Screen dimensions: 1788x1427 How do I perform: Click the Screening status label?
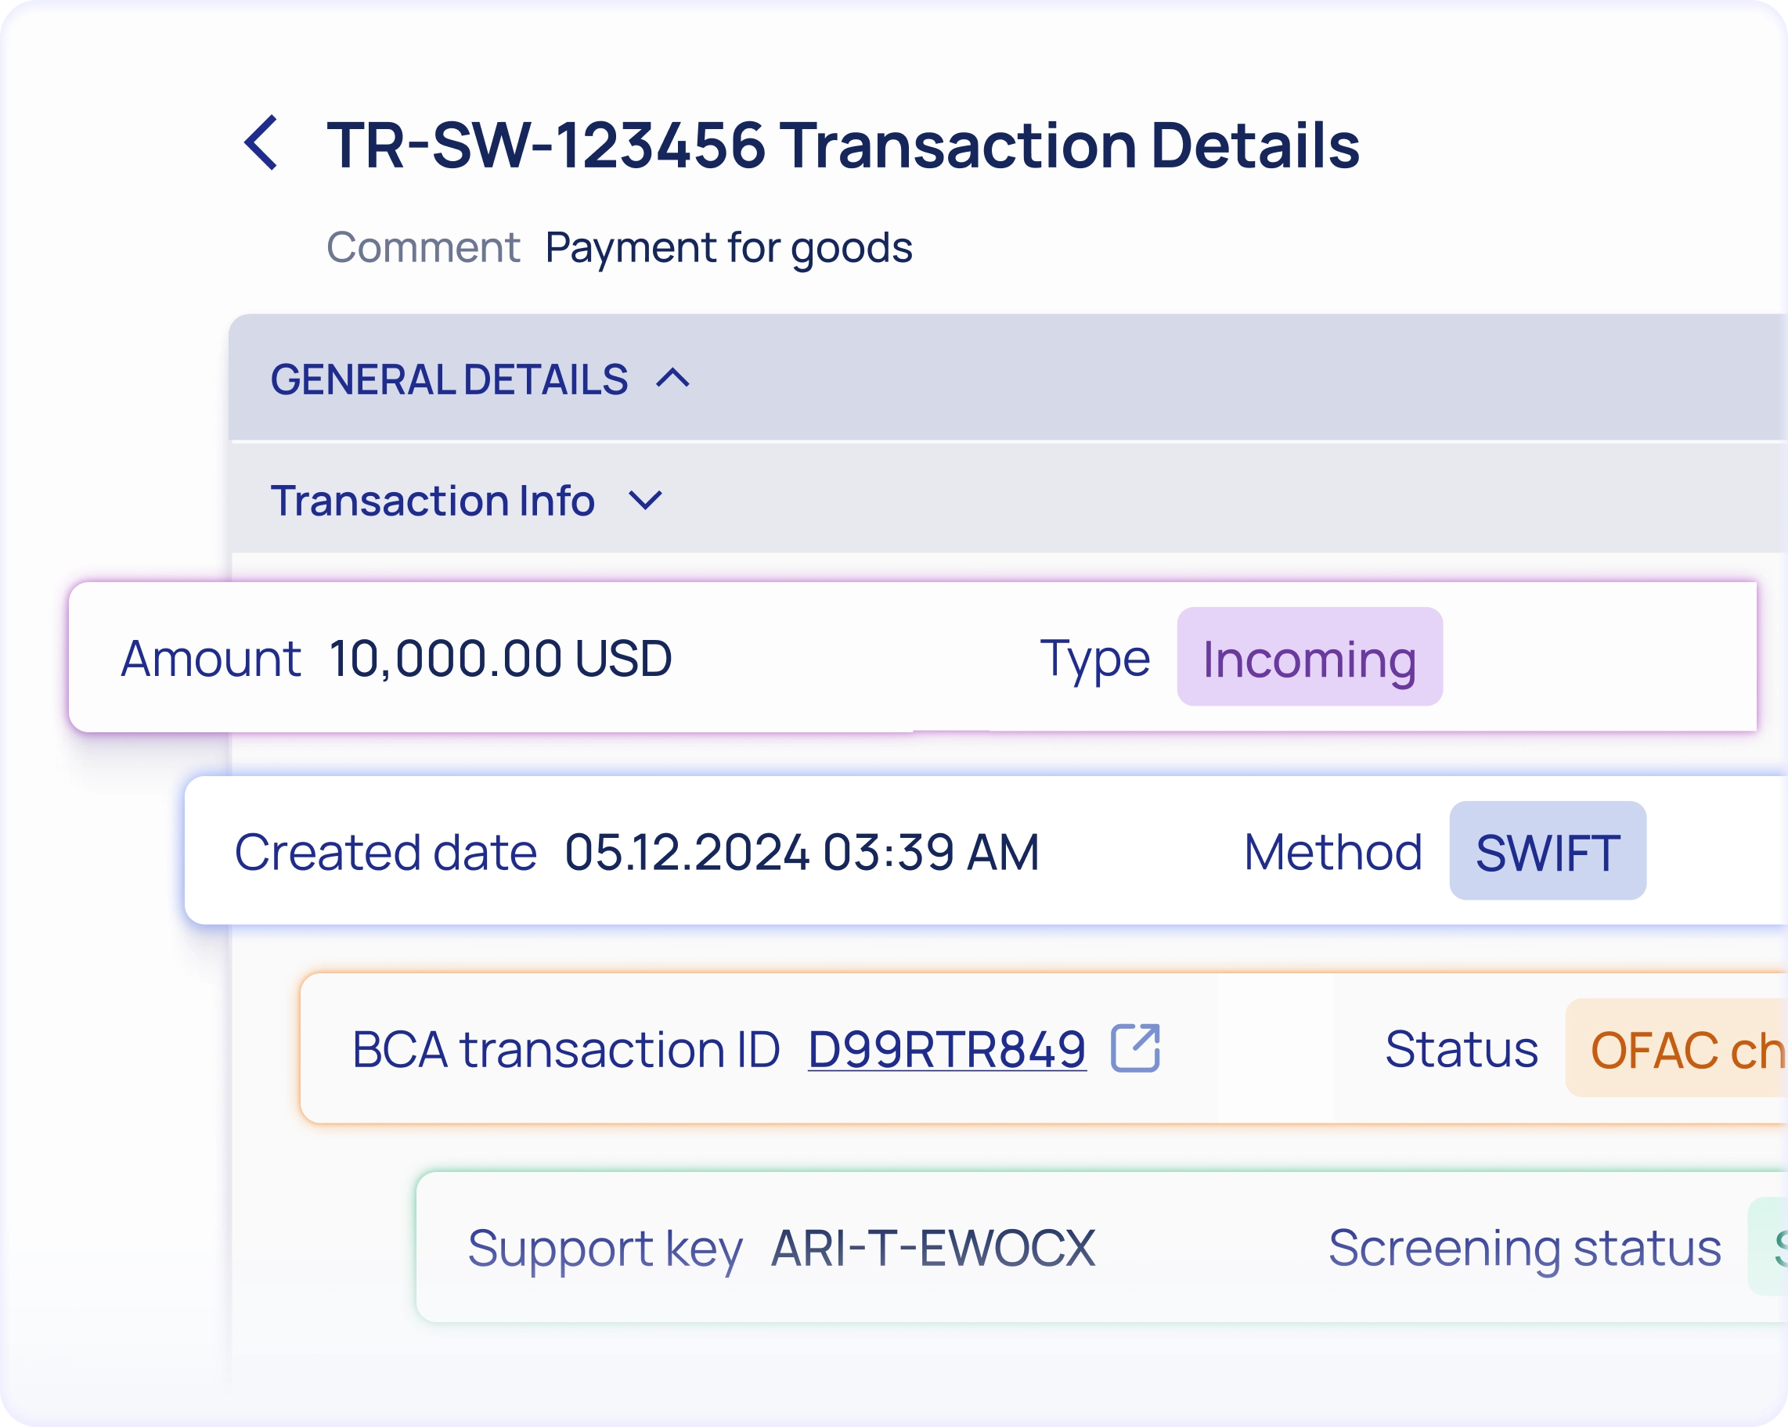tap(1524, 1247)
